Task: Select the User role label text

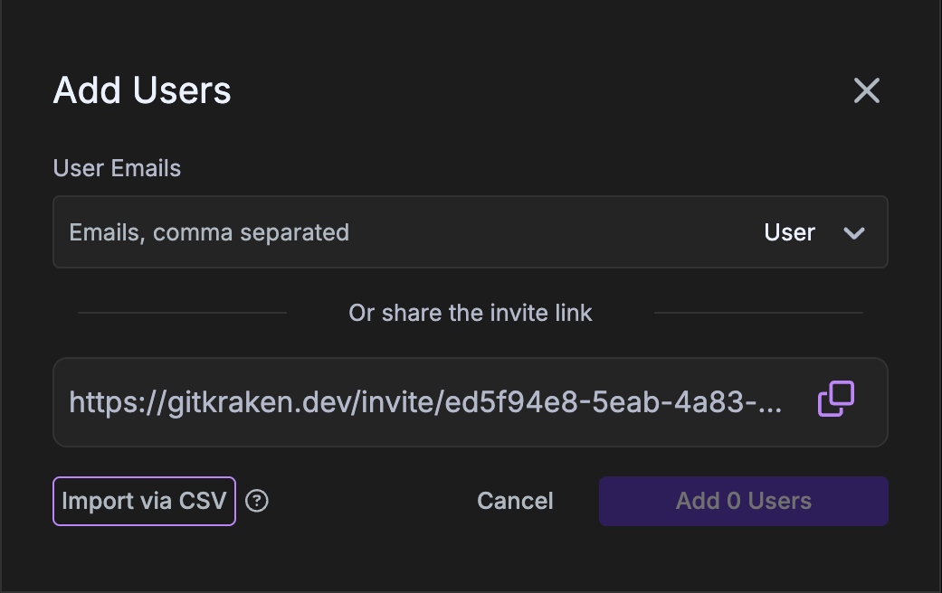Action: click(788, 231)
